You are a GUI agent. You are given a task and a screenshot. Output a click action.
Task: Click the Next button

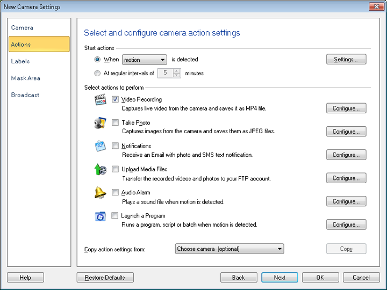[279, 278]
